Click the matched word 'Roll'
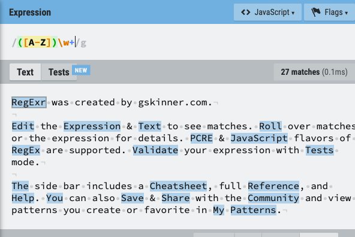The height and width of the screenshot is (237, 355). pyautogui.click(x=270, y=126)
